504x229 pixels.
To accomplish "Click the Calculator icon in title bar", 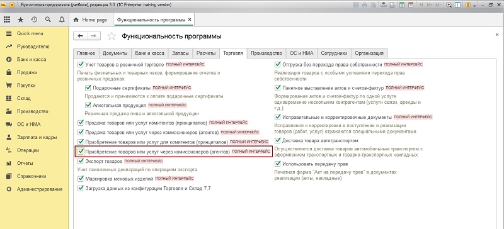I will pyautogui.click(x=402, y=5).
